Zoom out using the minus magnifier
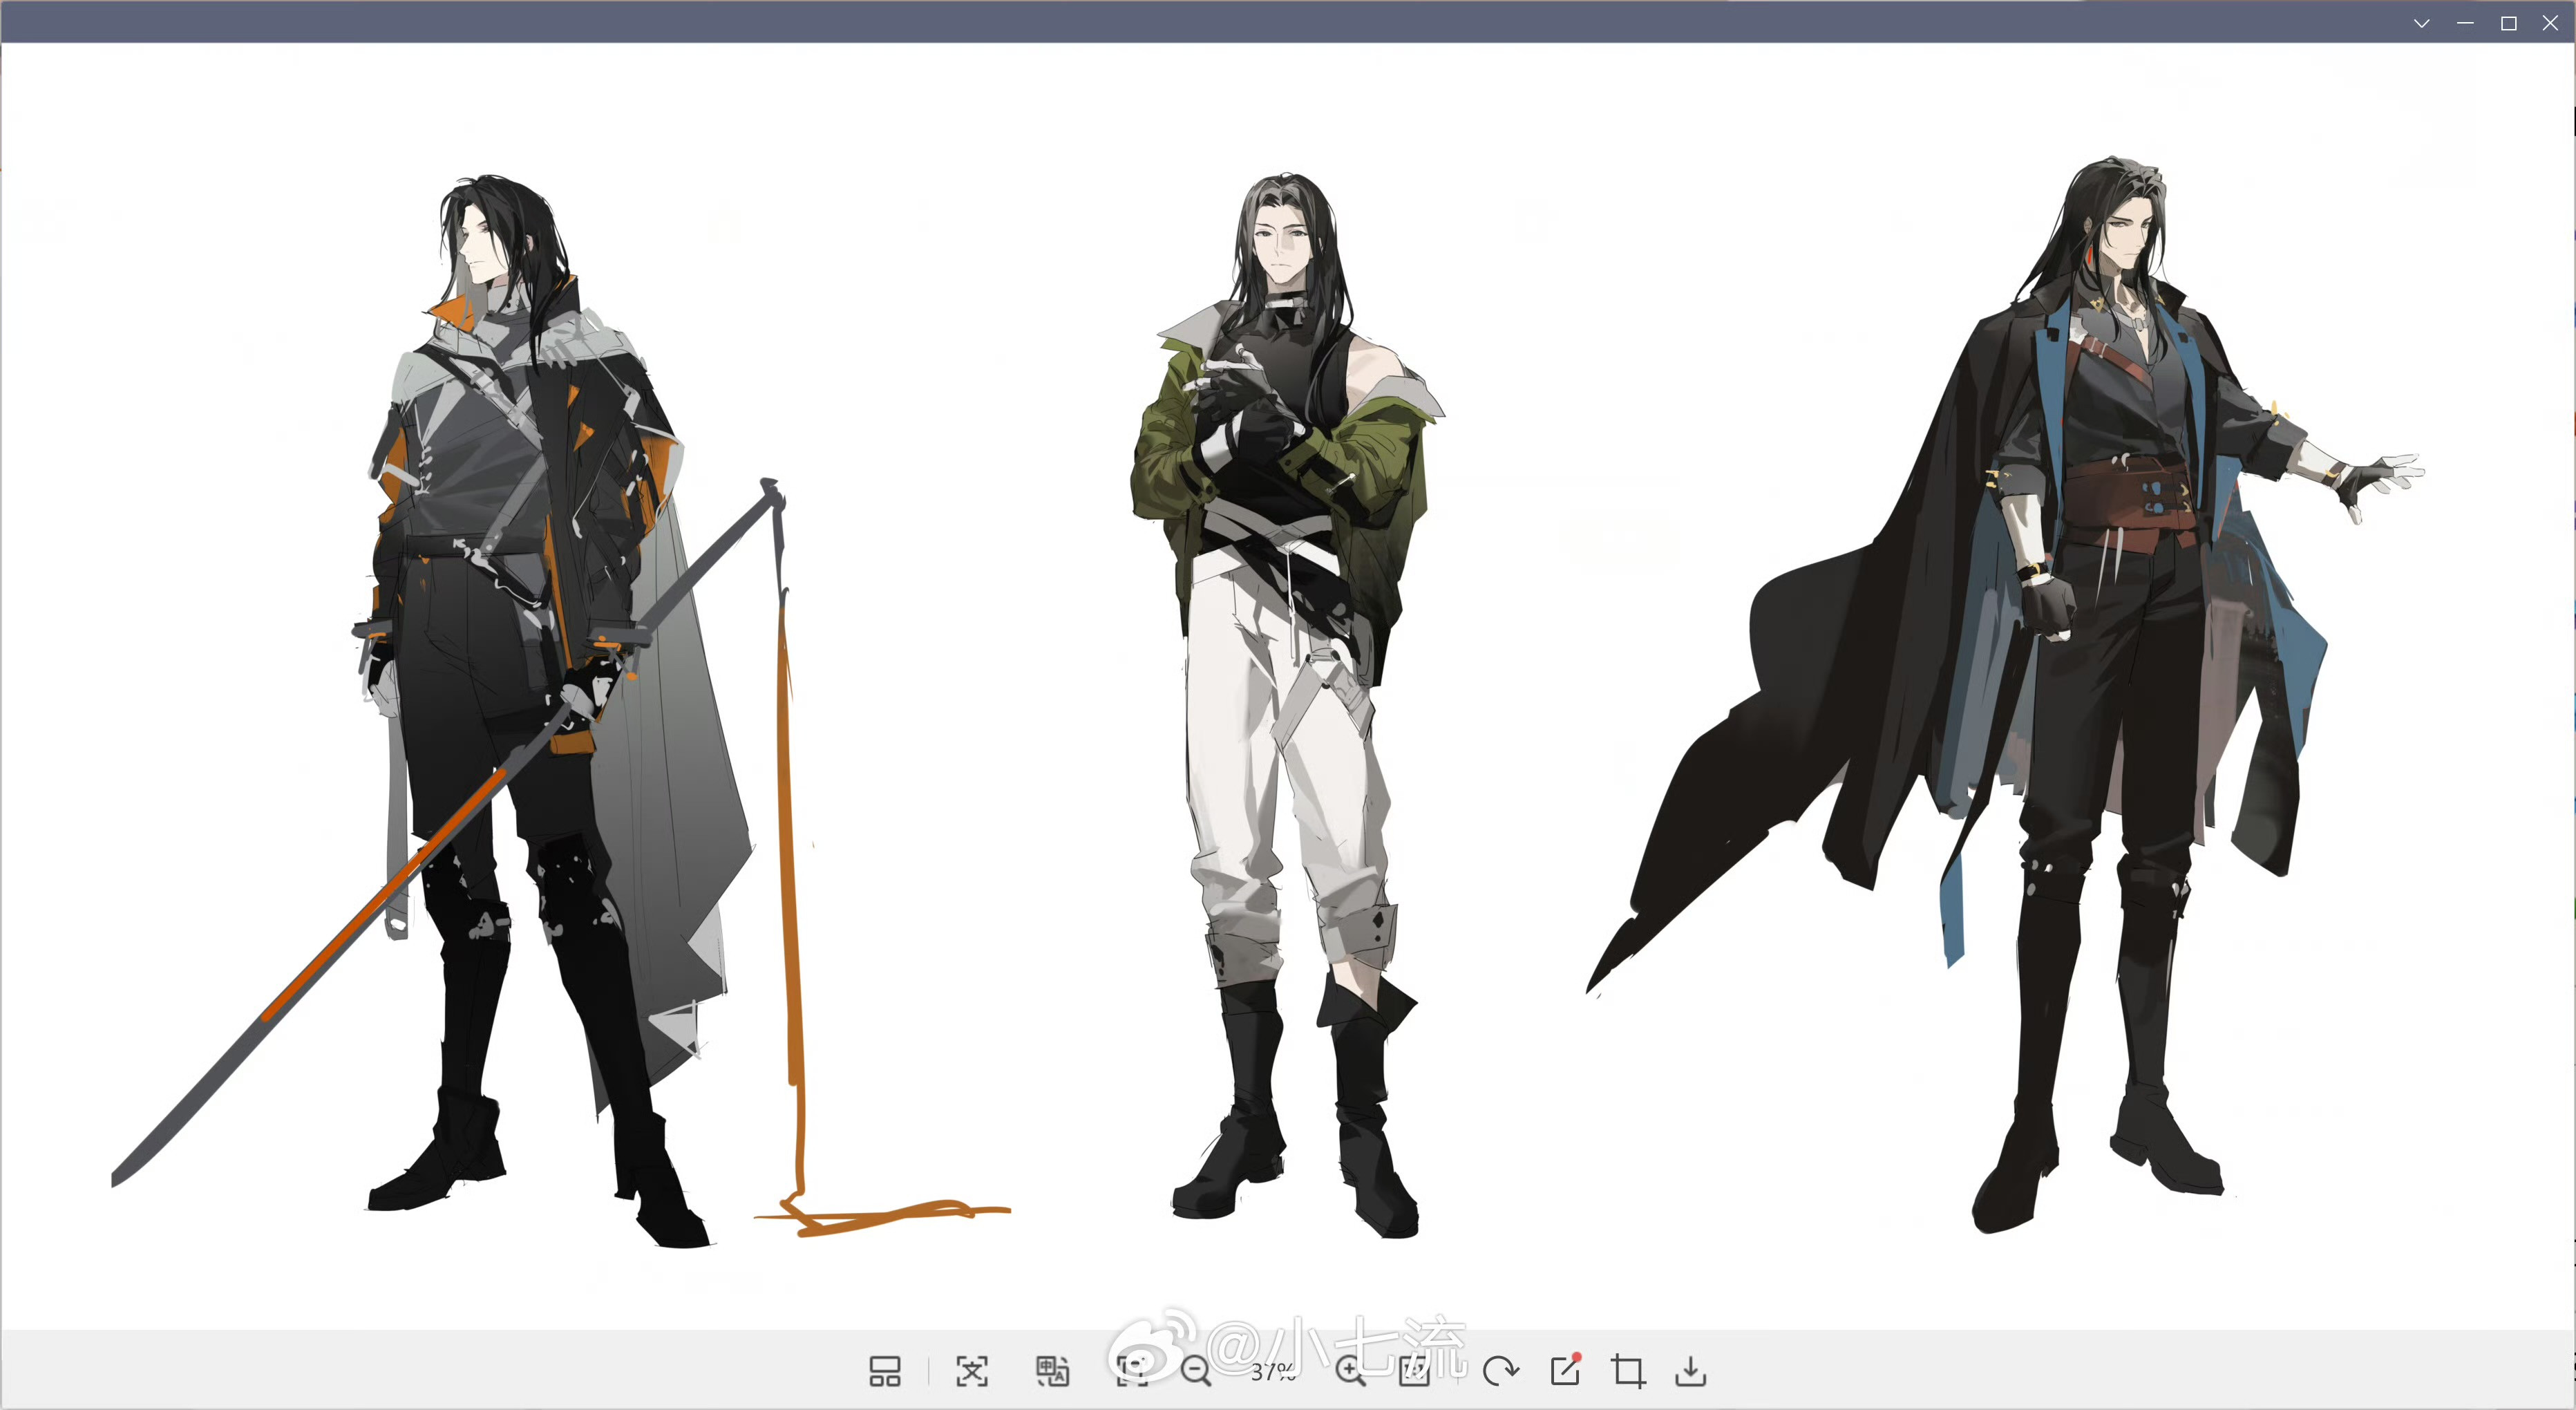Viewport: 2576px width, 1410px height. pyautogui.click(x=1195, y=1371)
